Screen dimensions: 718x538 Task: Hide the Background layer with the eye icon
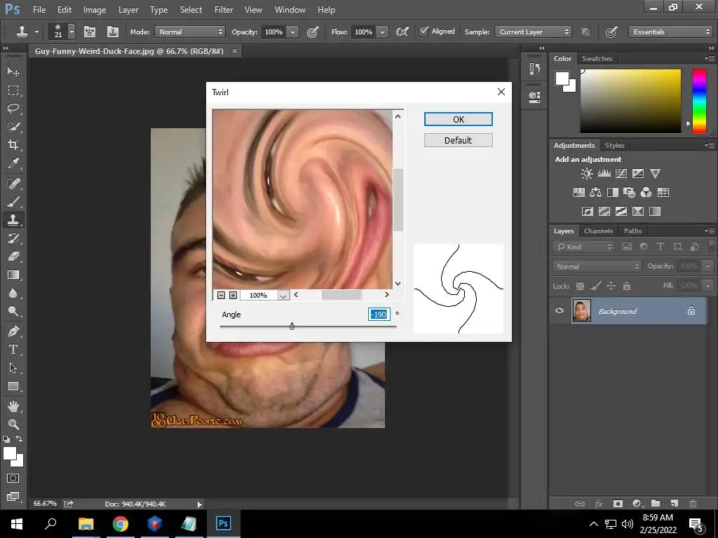[560, 311]
